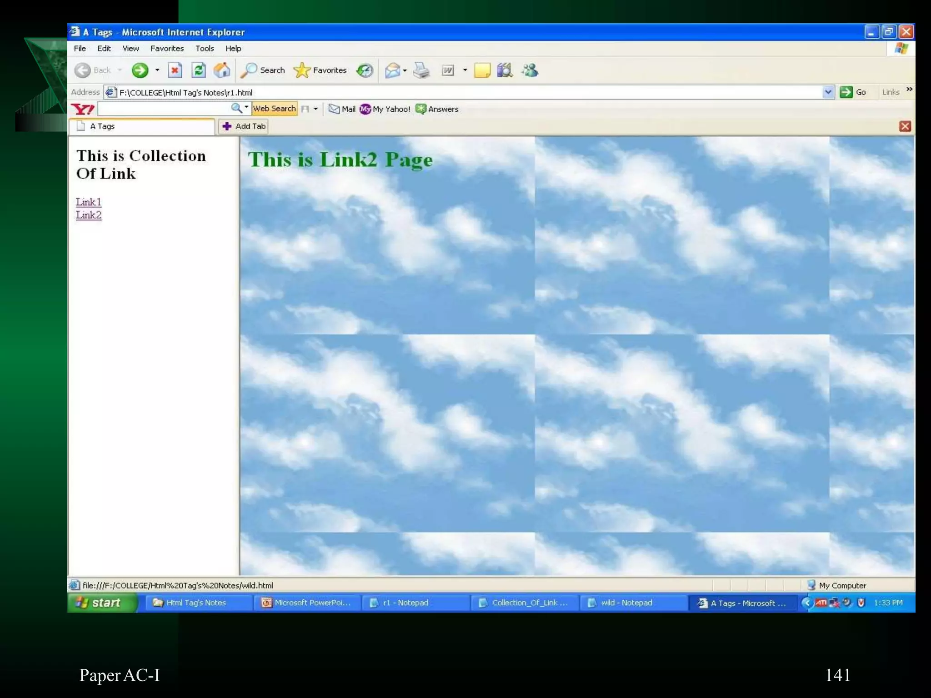Click the Link2 hyperlink

88,215
